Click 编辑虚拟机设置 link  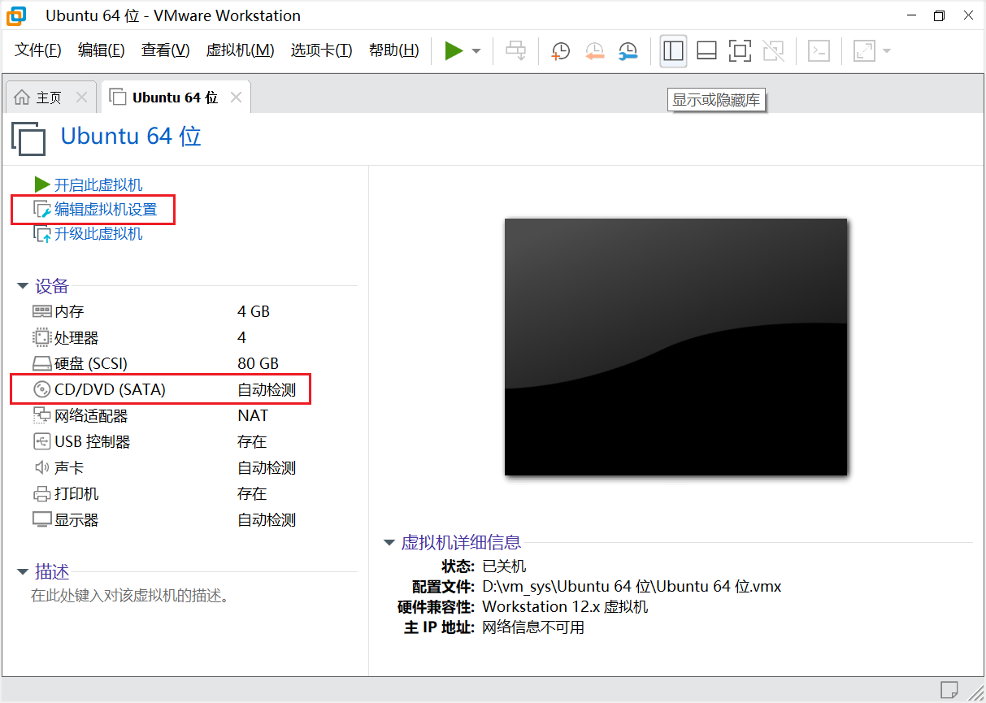click(105, 210)
